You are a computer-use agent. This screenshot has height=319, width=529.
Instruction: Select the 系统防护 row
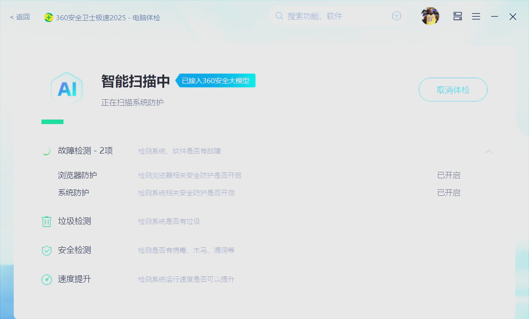tap(259, 193)
